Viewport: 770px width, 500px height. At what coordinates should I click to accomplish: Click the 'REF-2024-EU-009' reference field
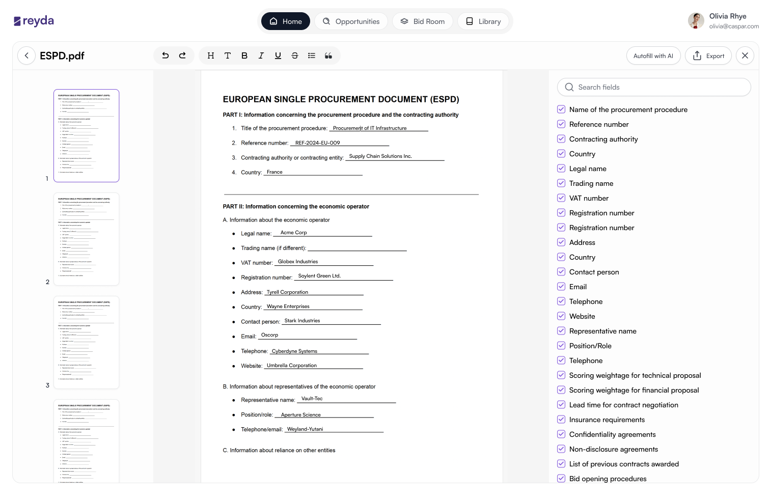[341, 143]
